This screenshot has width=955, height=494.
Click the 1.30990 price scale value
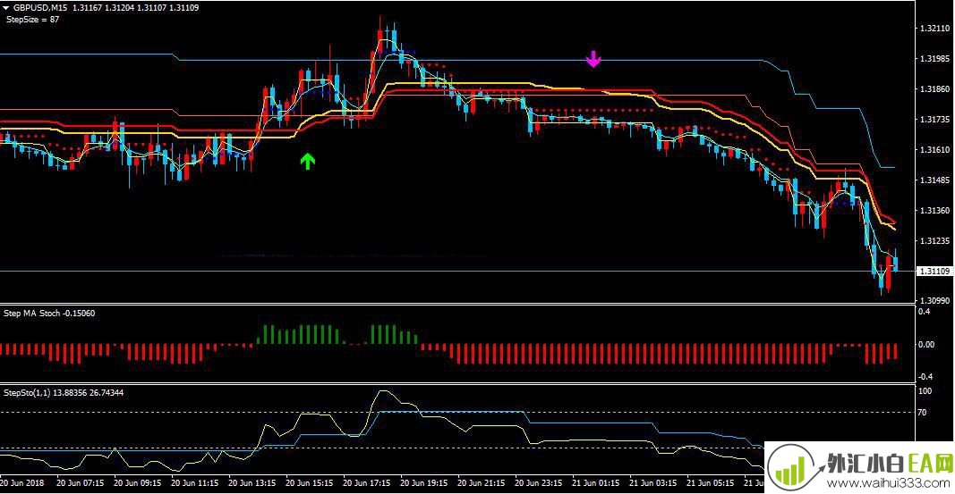tap(934, 300)
